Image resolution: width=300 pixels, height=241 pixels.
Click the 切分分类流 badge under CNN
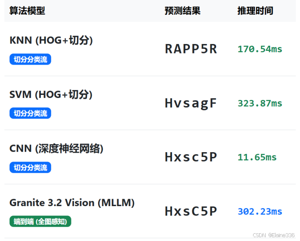pyautogui.click(x=30, y=167)
